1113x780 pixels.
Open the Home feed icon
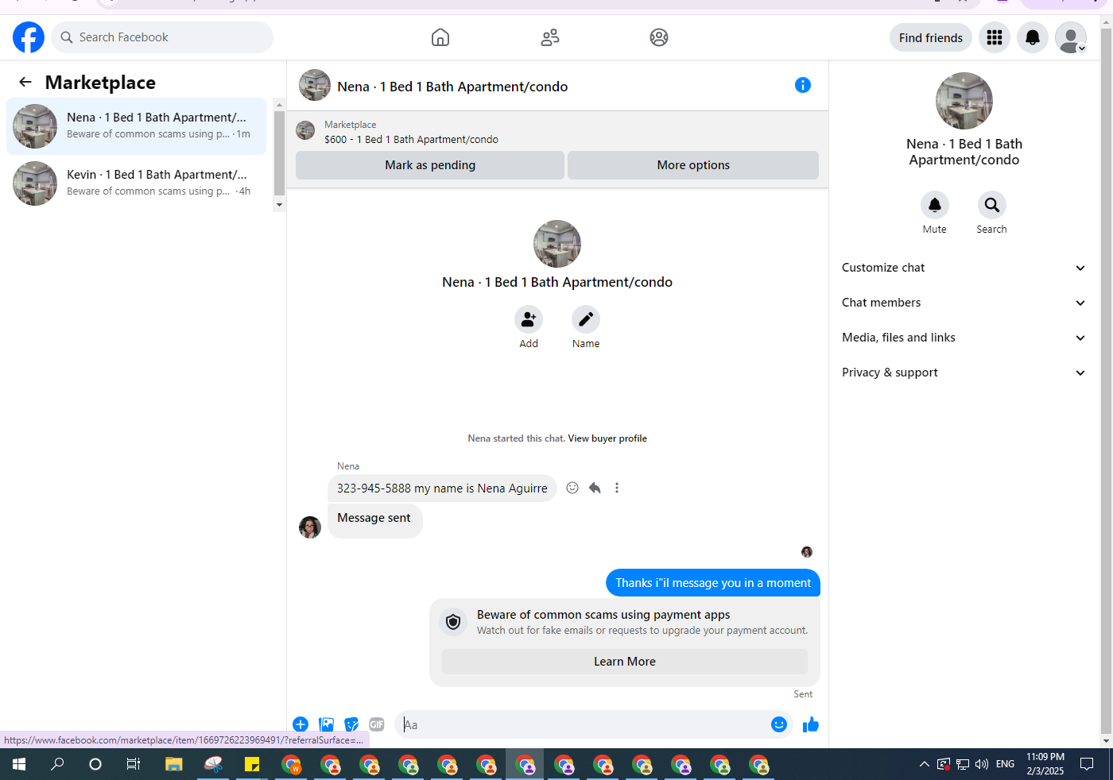point(440,37)
